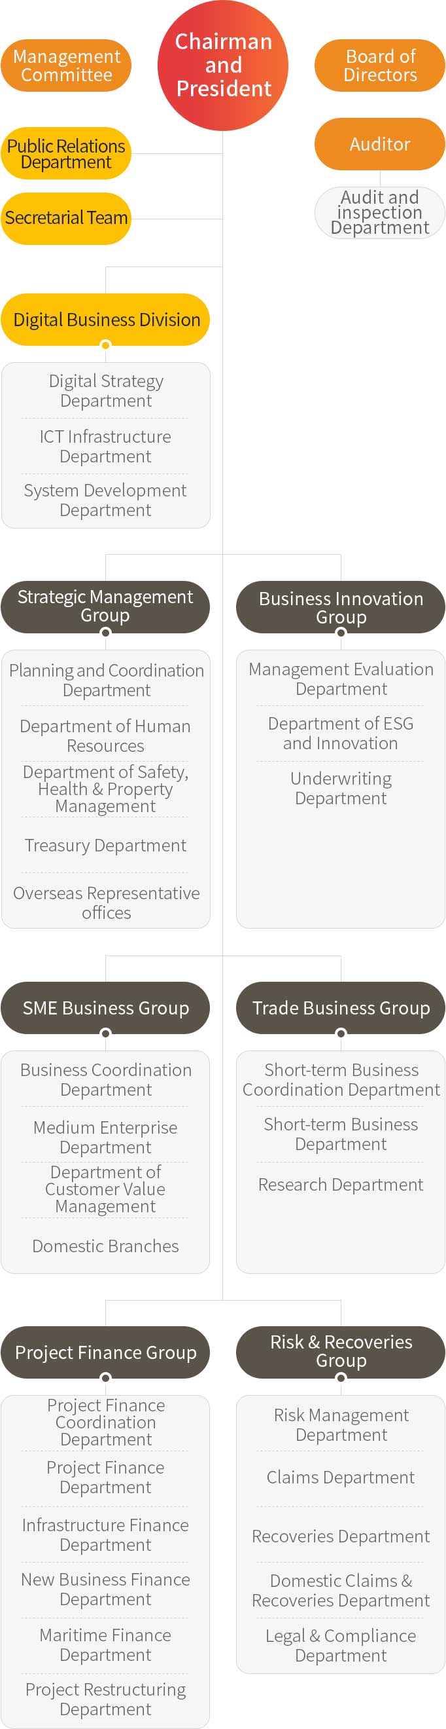446x1729 pixels.
Task: Open Department of ESG and Innovation
Action: point(341,734)
